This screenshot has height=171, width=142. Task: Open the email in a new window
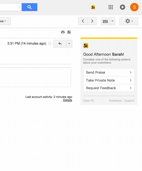[x=69, y=32]
